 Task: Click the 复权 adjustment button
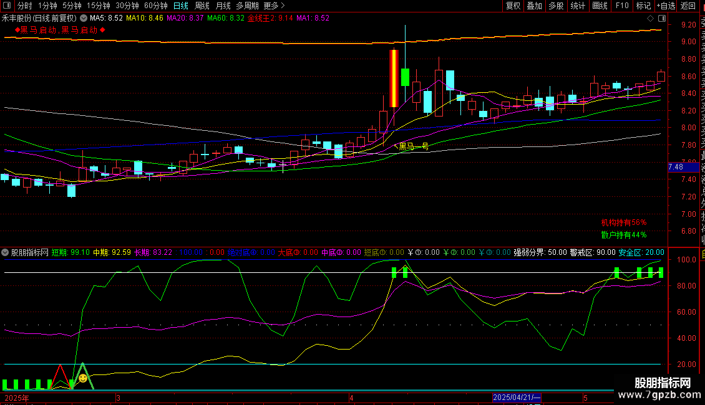[513, 6]
